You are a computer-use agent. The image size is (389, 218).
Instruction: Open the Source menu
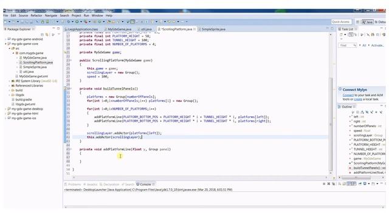coord(23,15)
